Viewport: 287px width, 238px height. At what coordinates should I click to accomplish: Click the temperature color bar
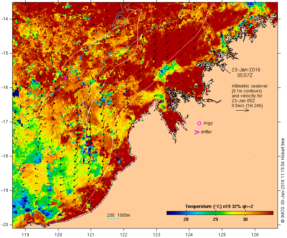tap(220, 213)
